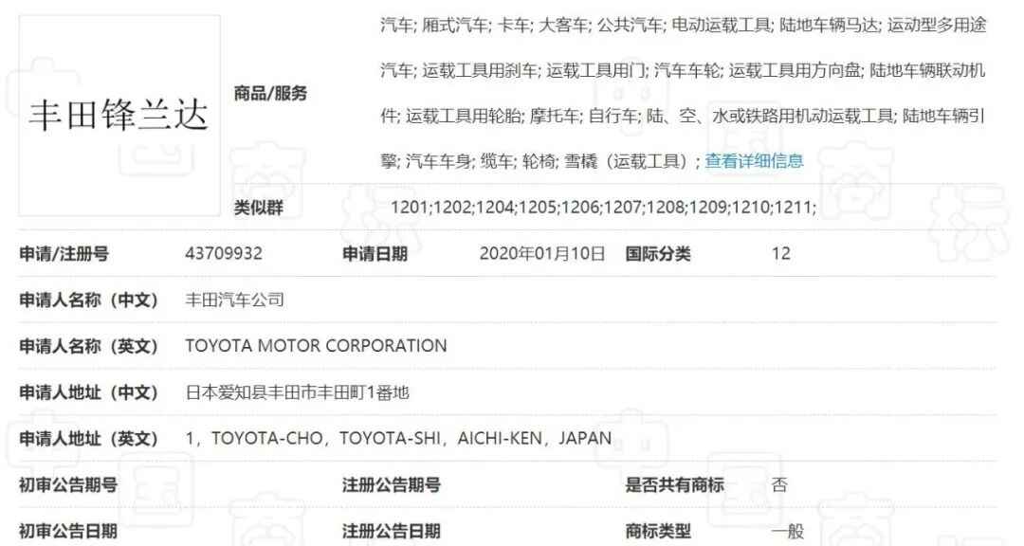This screenshot has height=546, width=1024.
Task: Click the 申请人名称（英文） label
Action: tap(89, 345)
